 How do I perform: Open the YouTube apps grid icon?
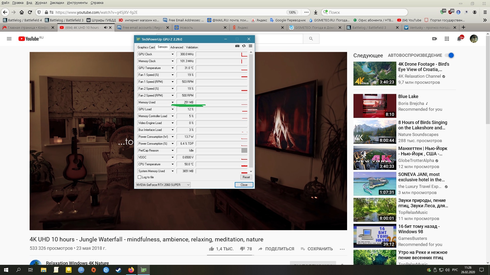click(447, 39)
